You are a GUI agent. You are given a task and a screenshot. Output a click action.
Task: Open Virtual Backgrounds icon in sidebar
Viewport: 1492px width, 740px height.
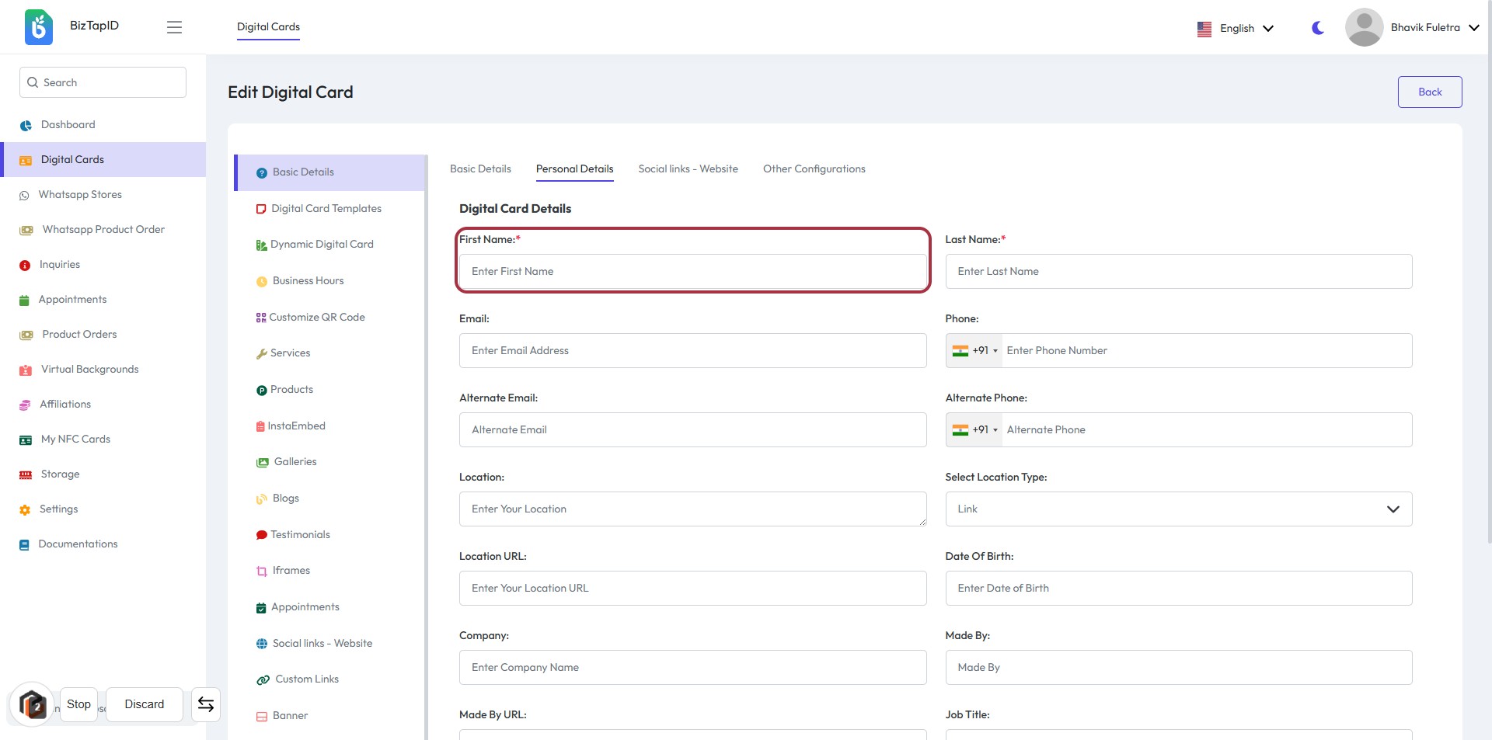(26, 370)
